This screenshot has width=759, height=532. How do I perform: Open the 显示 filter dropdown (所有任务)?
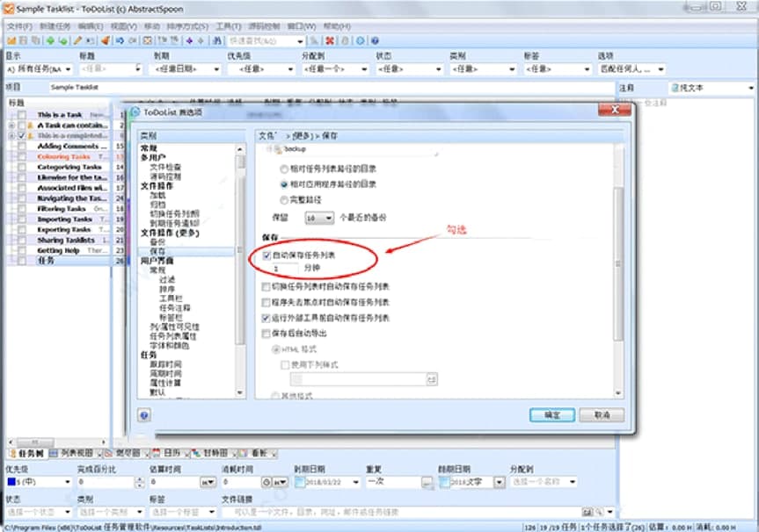tap(40, 69)
